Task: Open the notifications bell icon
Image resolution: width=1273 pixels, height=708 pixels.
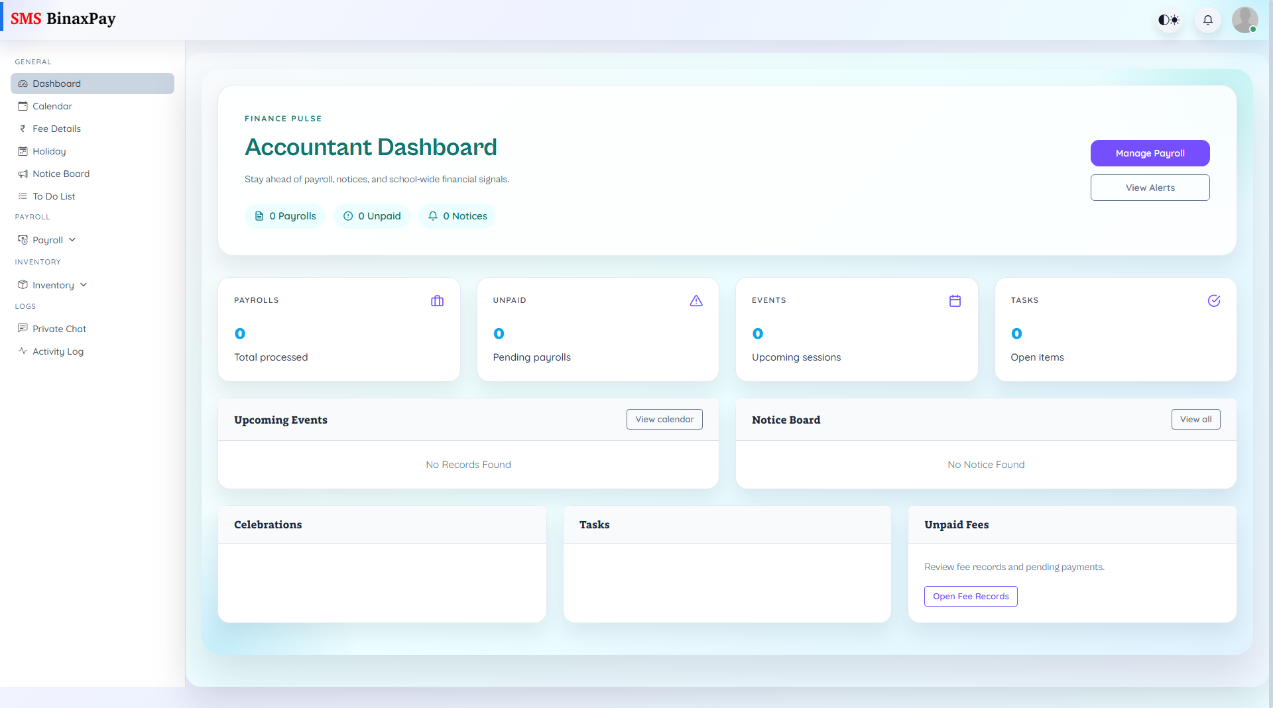Action: coord(1207,20)
